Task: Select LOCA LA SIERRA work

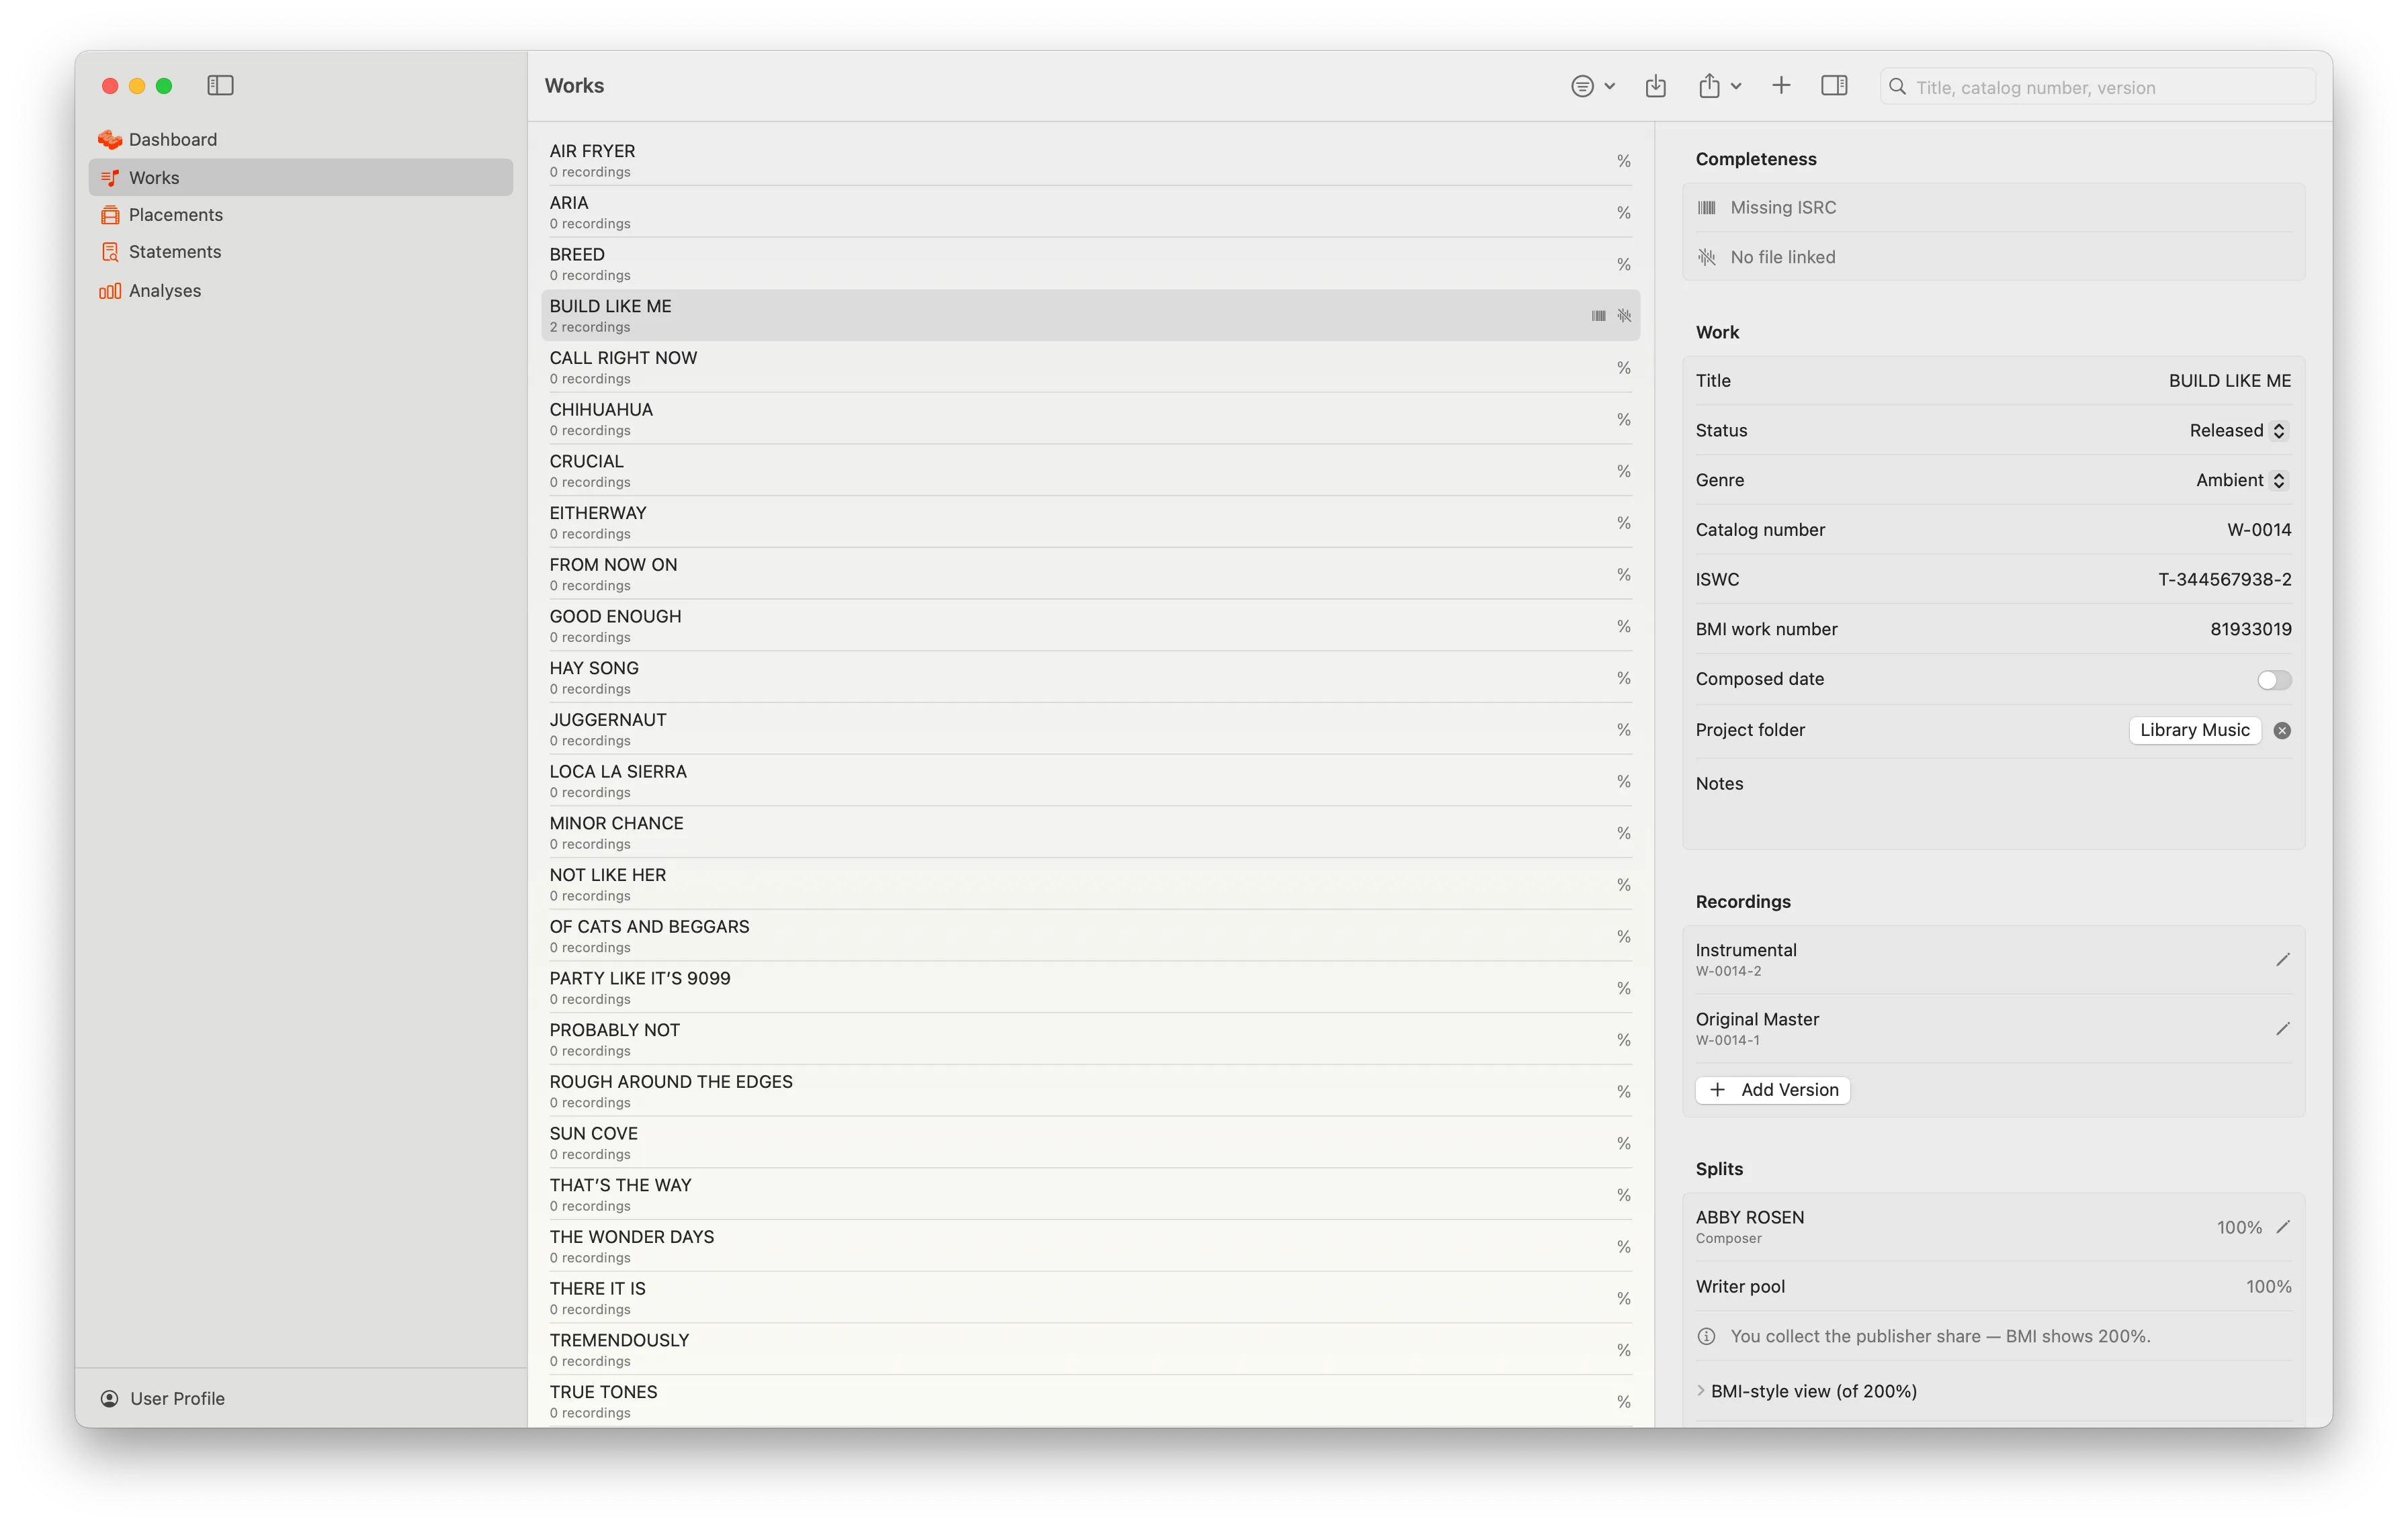Action: (x=1090, y=780)
